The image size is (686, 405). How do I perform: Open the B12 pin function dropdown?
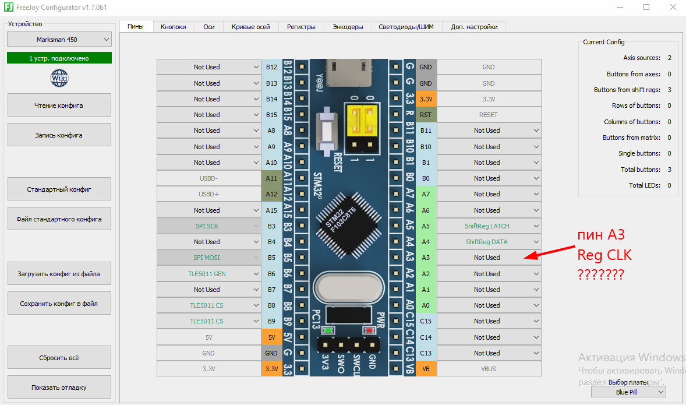[x=209, y=67]
